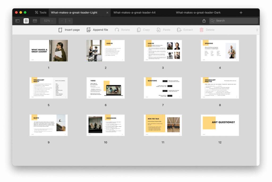The width and height of the screenshot is (272, 182).
Task: Rotate the selected page
Action: [122, 30]
